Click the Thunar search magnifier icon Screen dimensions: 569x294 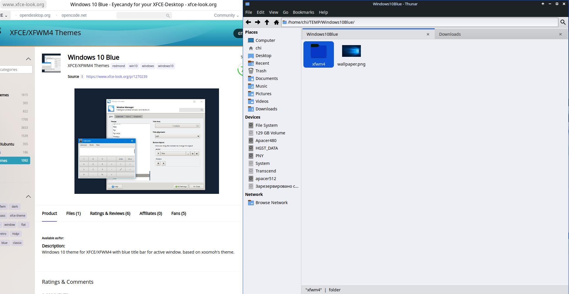[x=563, y=22]
